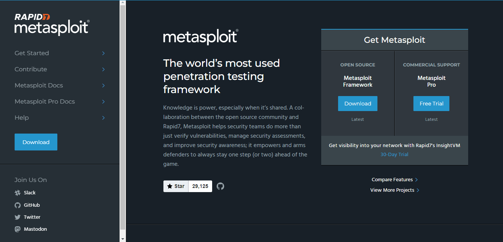
Task: Open the InsightVM 30-Day Trial link
Action: click(394, 155)
